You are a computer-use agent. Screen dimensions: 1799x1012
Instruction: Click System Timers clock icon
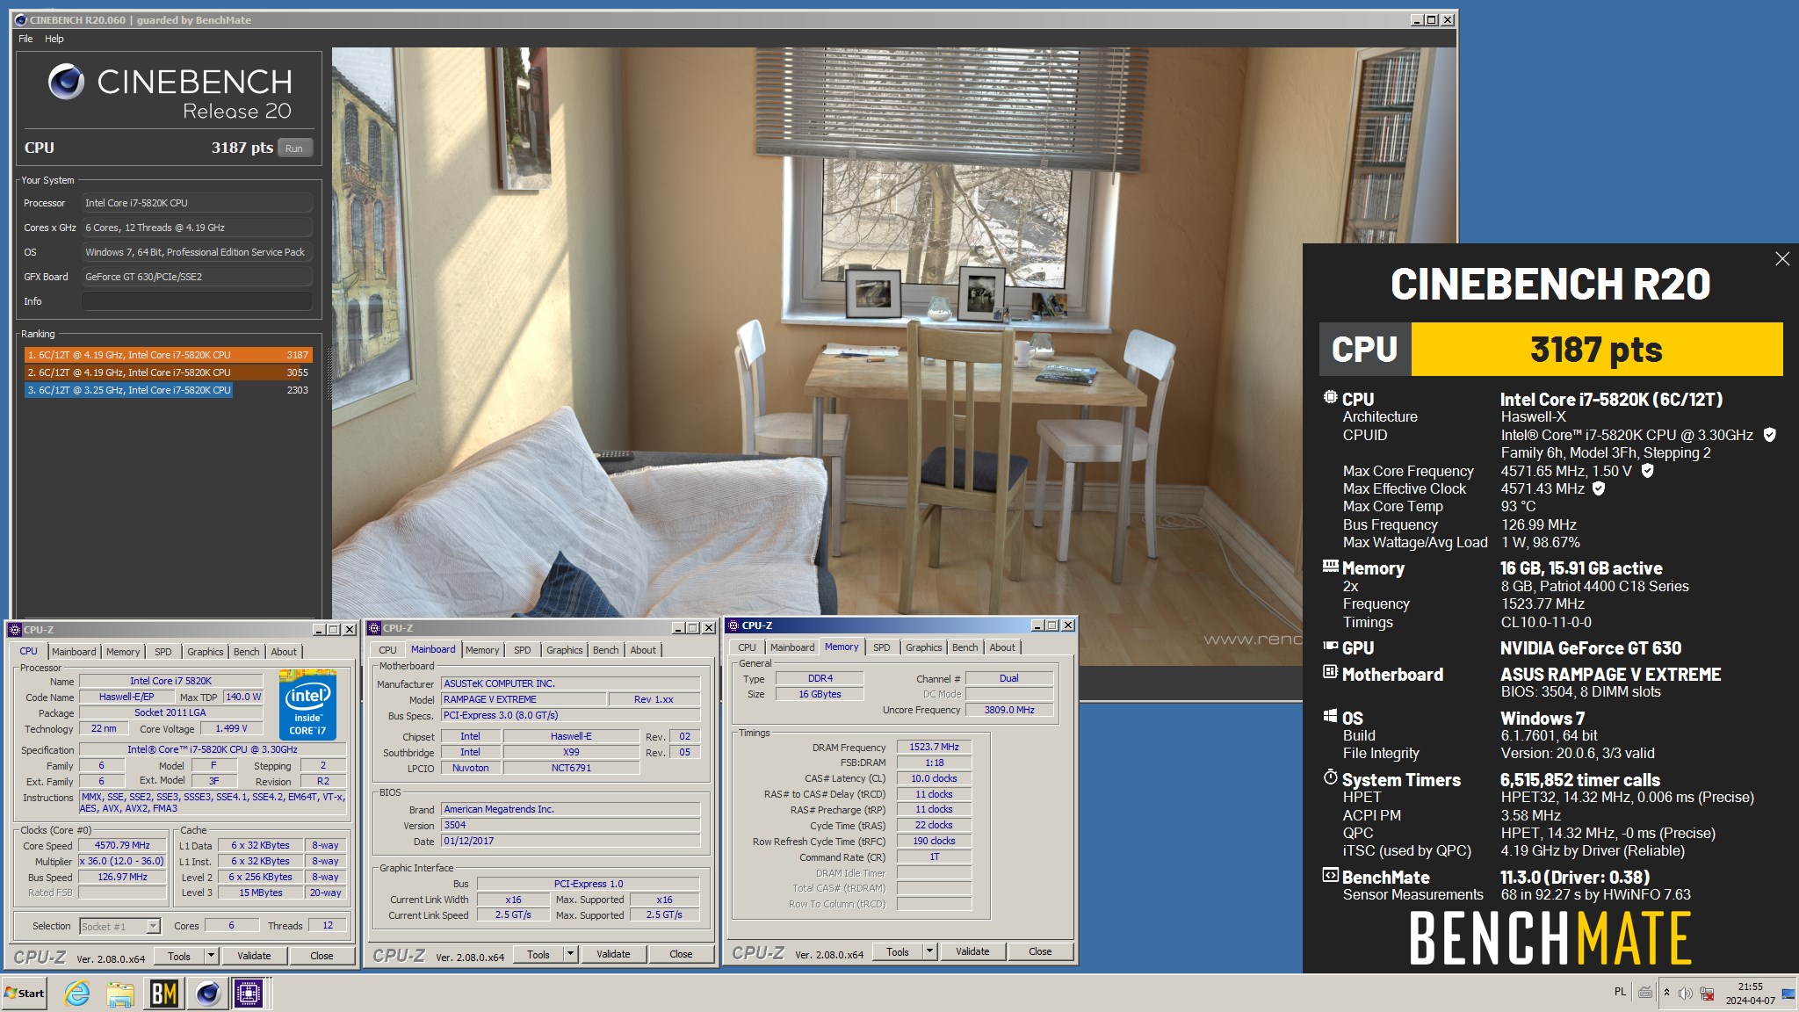click(1330, 777)
